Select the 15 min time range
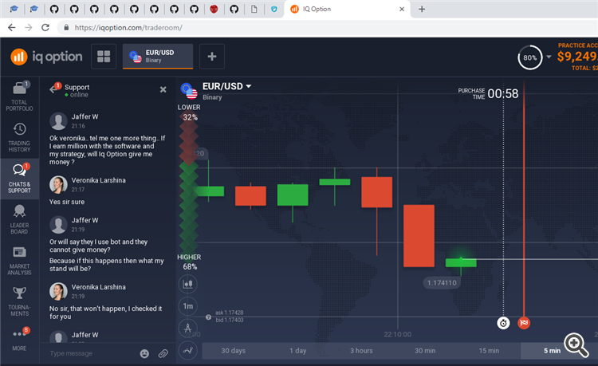 [x=489, y=351]
